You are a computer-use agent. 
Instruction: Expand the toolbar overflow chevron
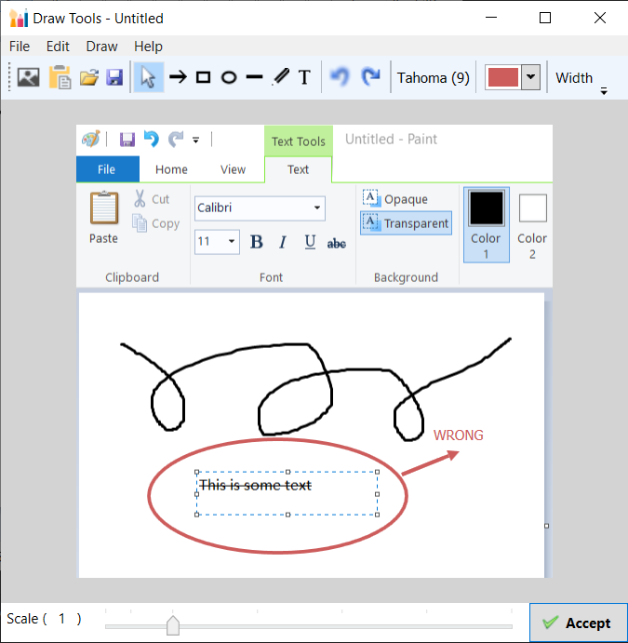point(604,90)
